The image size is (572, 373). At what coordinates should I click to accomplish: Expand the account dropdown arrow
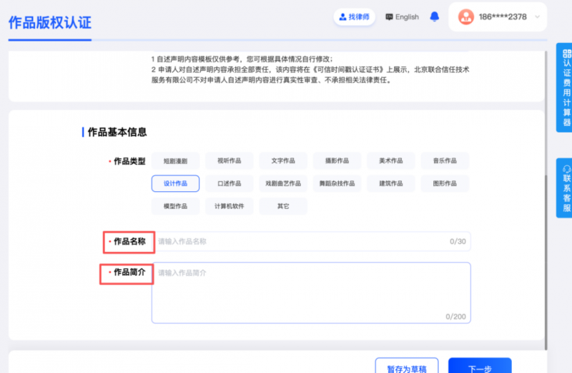tap(538, 17)
